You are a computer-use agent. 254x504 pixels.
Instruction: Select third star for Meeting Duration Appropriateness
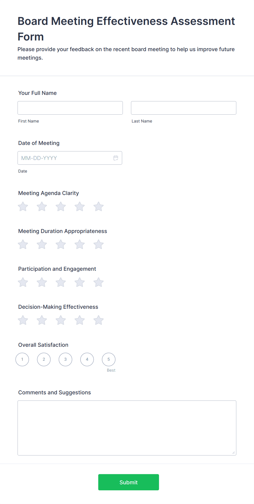(x=61, y=244)
